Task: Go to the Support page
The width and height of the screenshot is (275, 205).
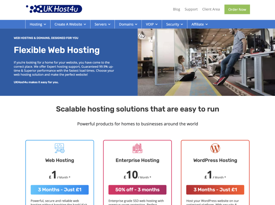Action: point(191,9)
